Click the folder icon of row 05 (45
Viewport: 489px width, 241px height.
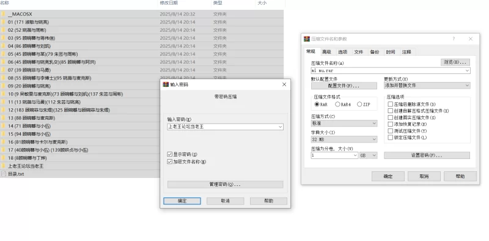(x=3, y=54)
